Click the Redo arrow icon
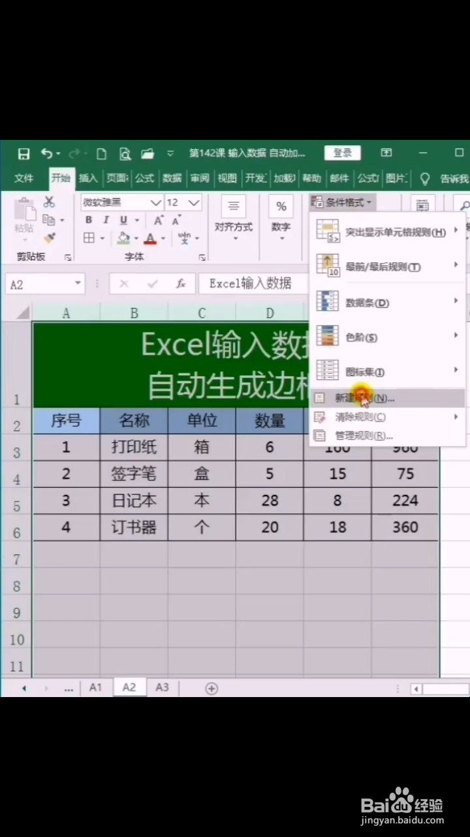Image resolution: width=470 pixels, height=837 pixels. [x=74, y=153]
